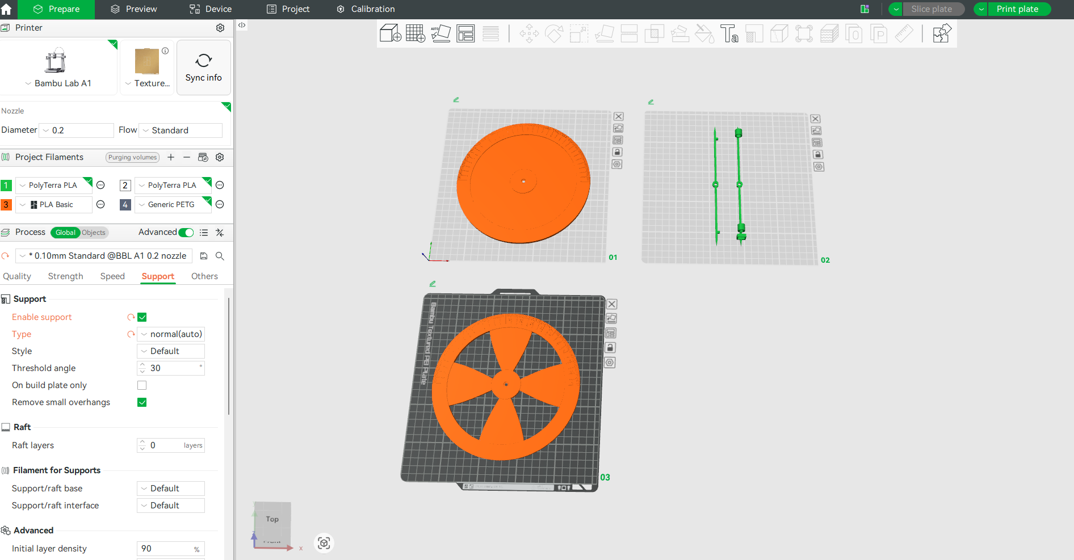The image size is (1074, 560).
Task: Click the Print plate button
Action: pos(1018,9)
